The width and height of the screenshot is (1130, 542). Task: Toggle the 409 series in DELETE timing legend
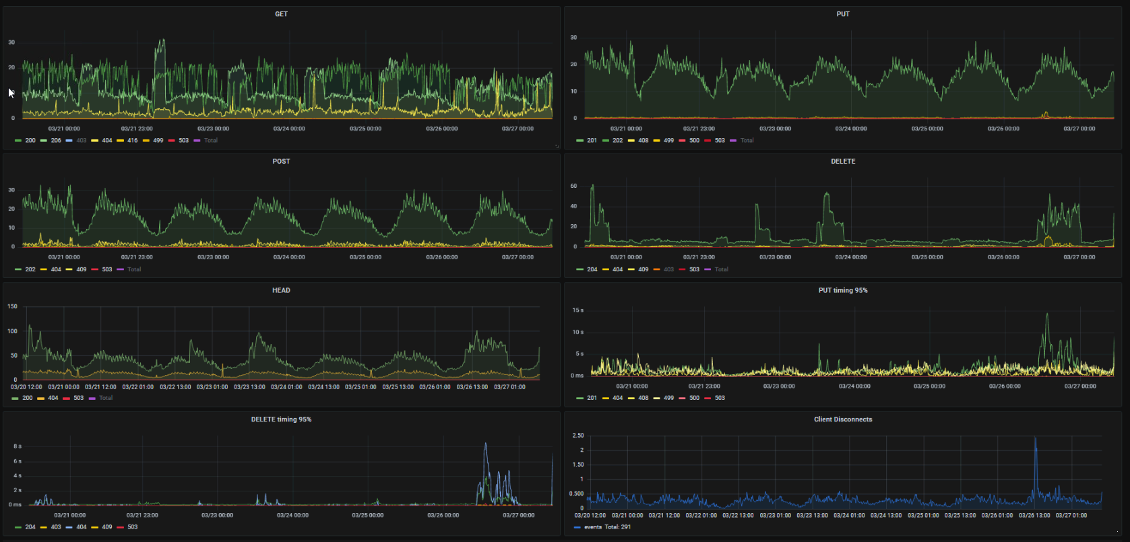coord(107,527)
